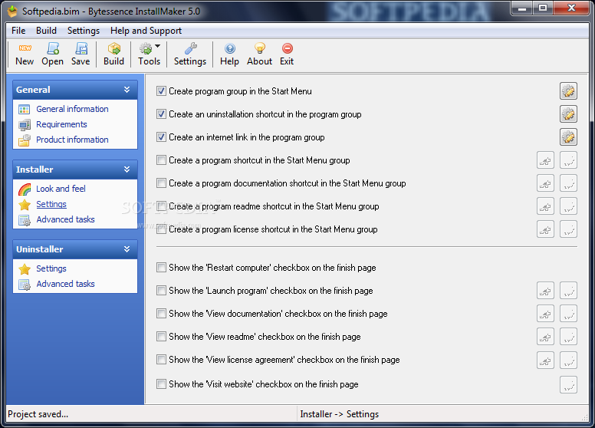This screenshot has width=595, height=428.
Task: Click greyed edit button on 'Launch program' row
Action: pos(568,291)
